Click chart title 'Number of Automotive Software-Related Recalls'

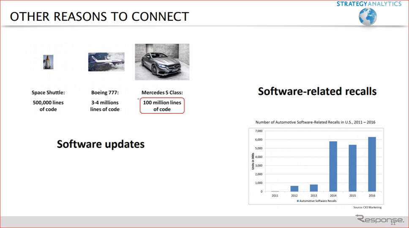tap(315, 122)
